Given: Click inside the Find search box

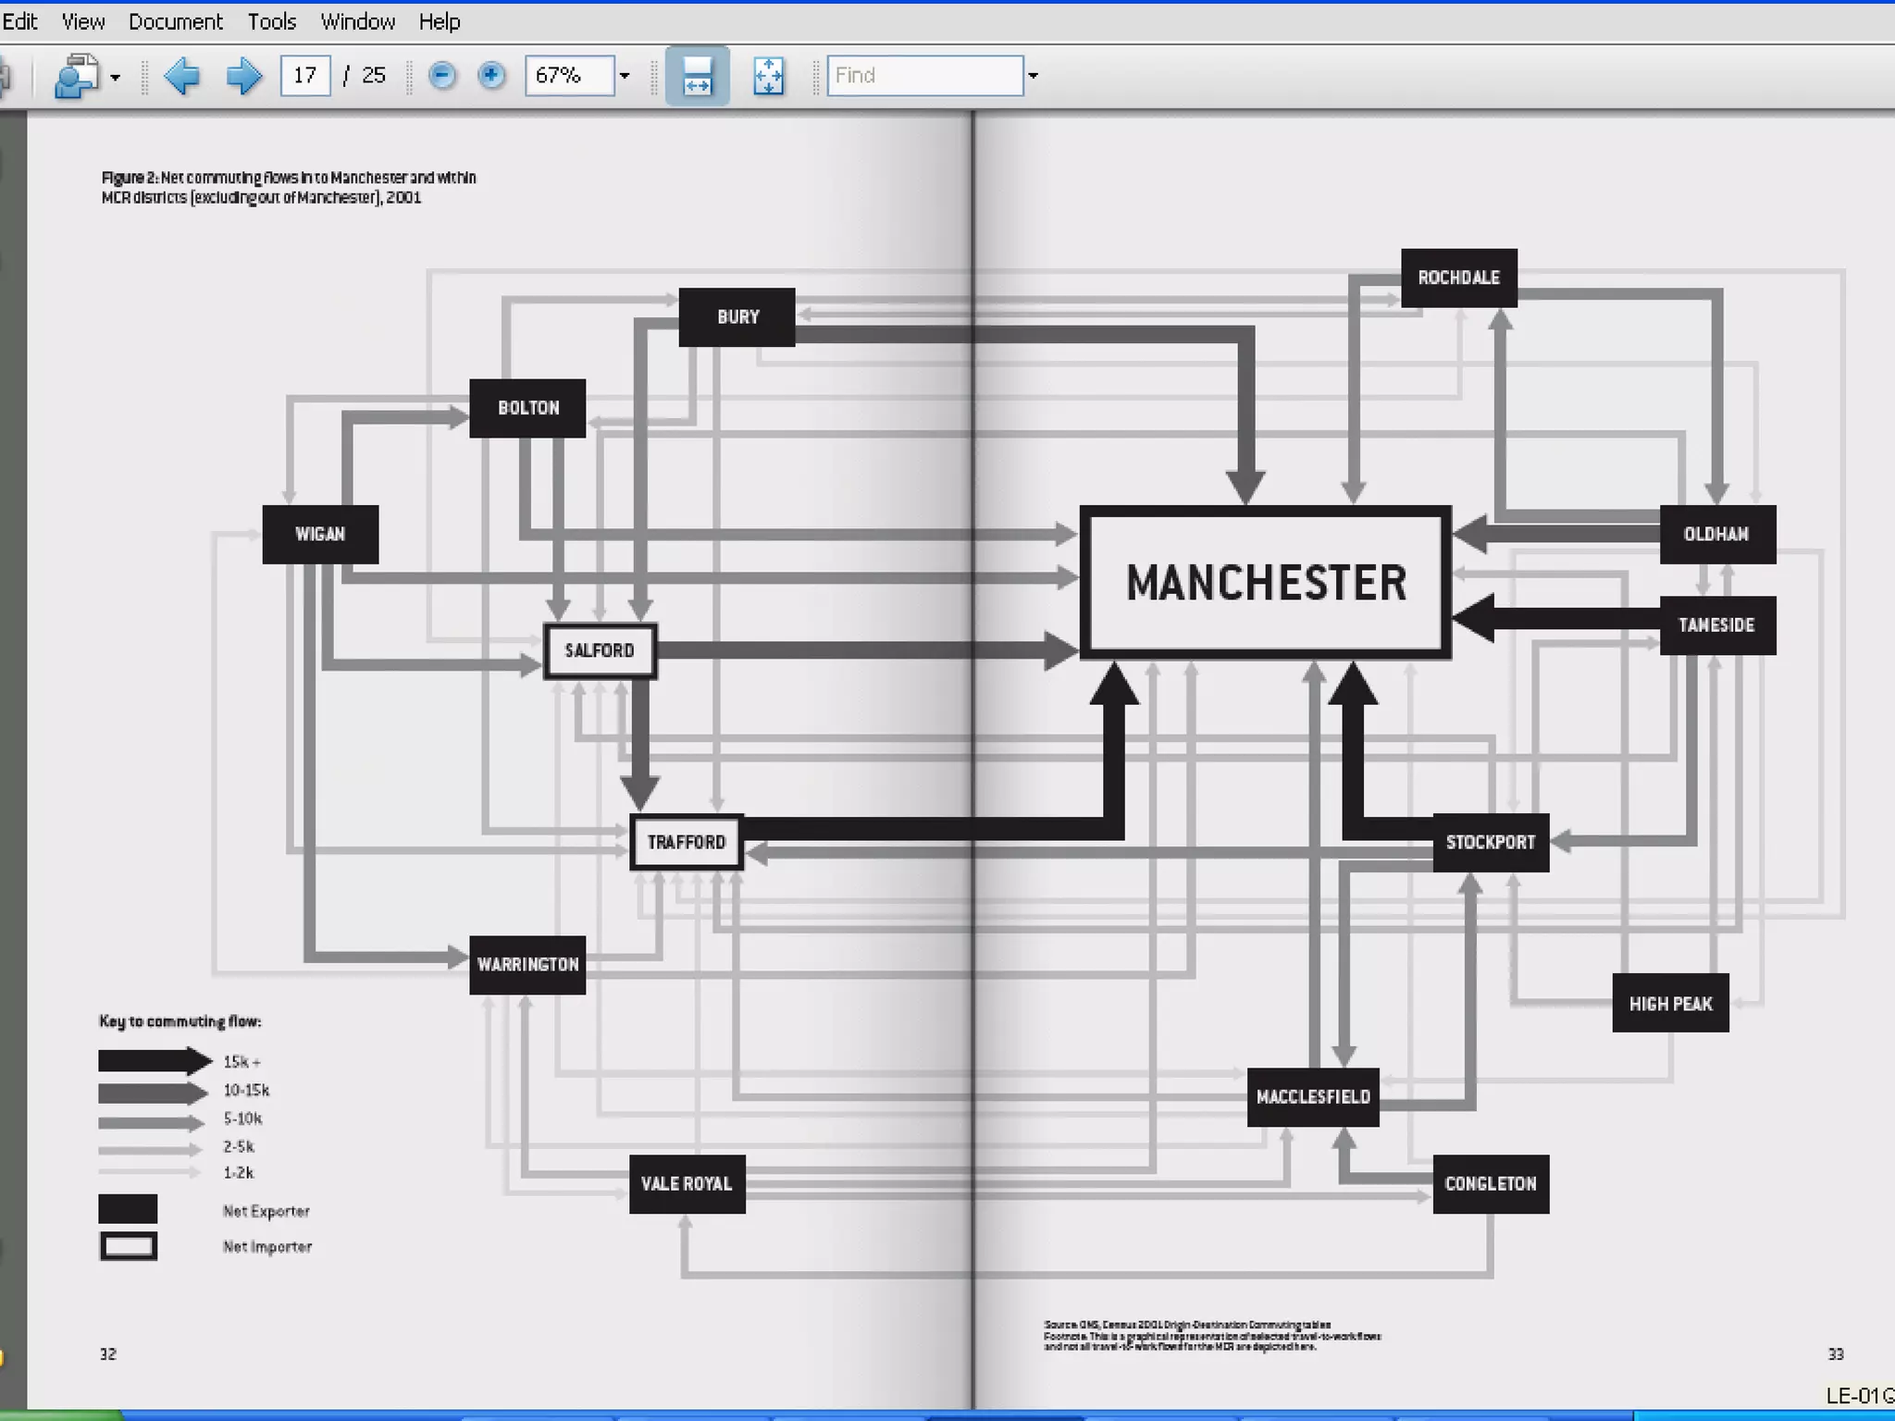Looking at the screenshot, I should pos(923,76).
